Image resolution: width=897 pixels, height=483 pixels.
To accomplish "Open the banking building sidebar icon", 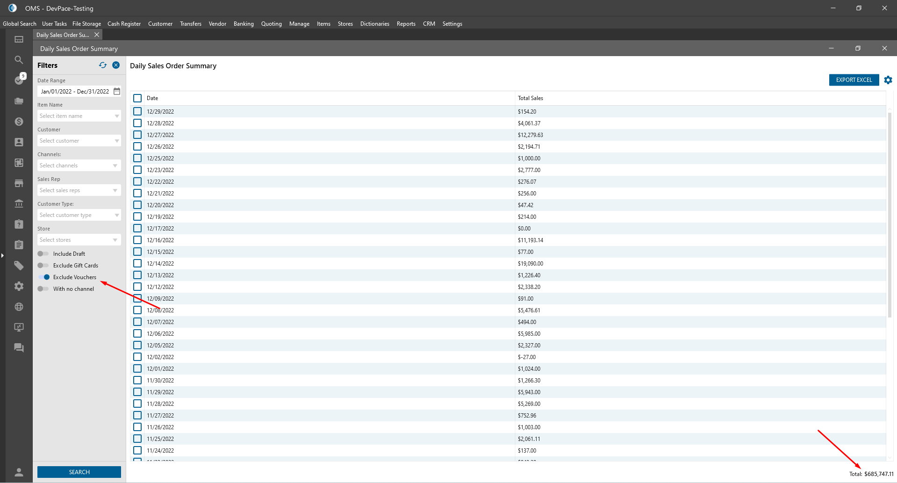I will (19, 204).
